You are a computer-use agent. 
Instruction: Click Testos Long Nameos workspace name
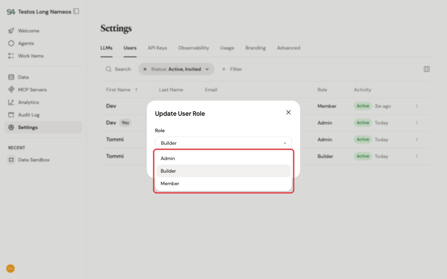(45, 12)
